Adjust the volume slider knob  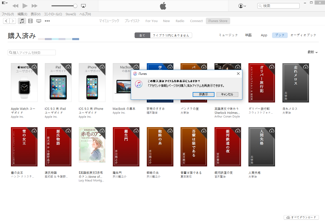point(75,6)
